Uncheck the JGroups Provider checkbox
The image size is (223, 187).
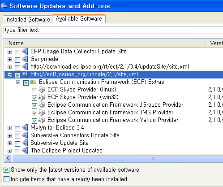click(34, 106)
